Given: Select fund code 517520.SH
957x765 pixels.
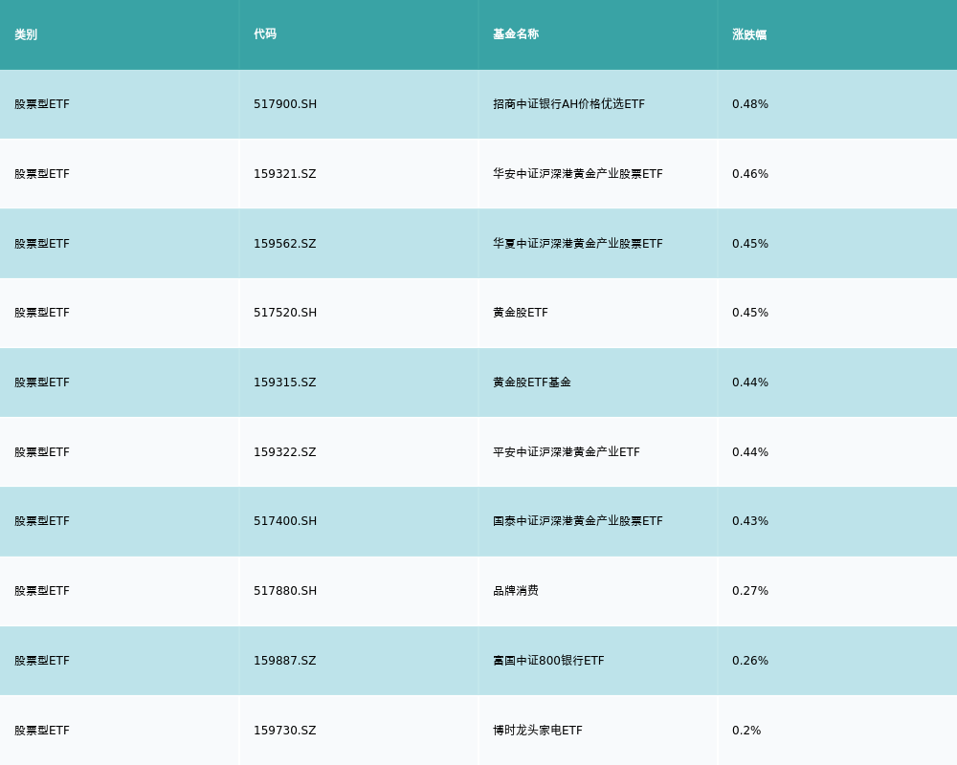Looking at the screenshot, I should 285,313.
